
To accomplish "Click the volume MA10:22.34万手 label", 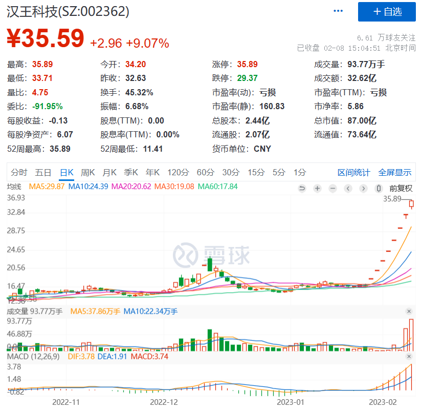I will [x=150, y=312].
